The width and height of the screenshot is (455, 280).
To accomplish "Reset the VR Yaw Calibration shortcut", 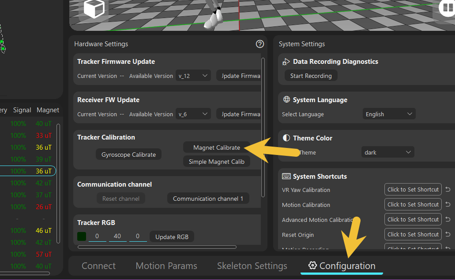I will pos(447,190).
